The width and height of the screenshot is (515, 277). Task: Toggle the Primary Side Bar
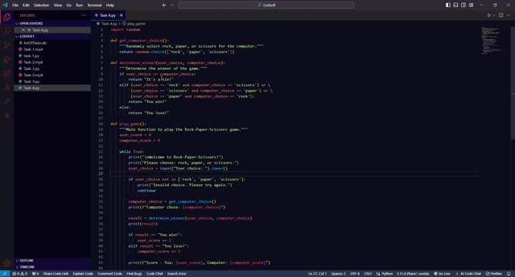tap(448, 5)
